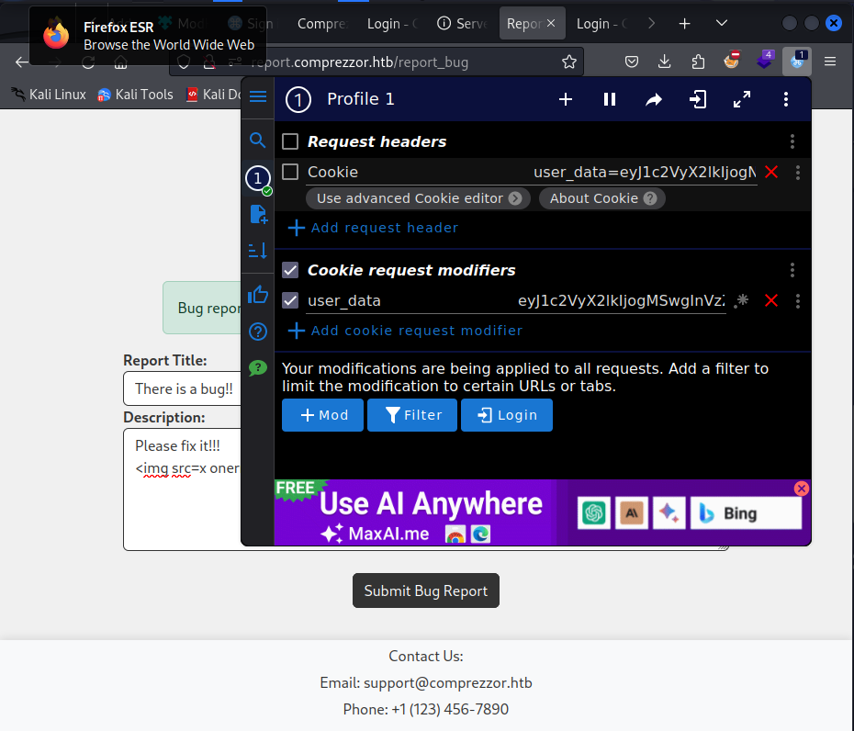854x731 pixels.
Task: Click the sort icon in sidebar
Action: click(258, 251)
